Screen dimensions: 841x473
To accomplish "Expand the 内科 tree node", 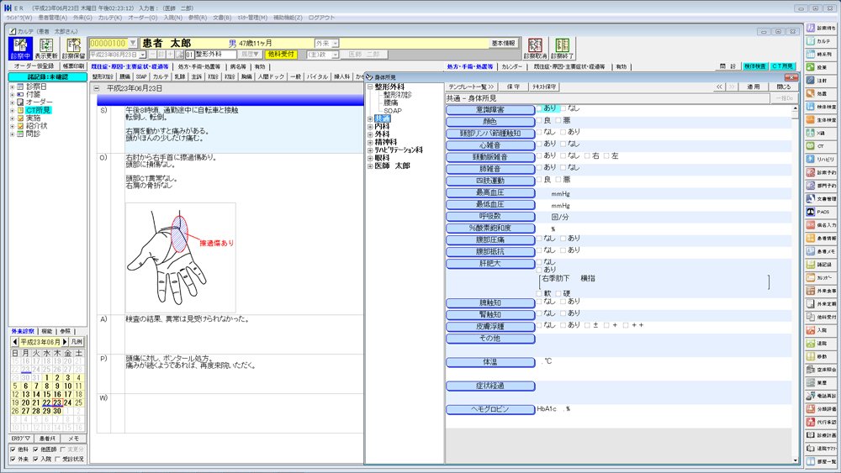I will coord(370,126).
